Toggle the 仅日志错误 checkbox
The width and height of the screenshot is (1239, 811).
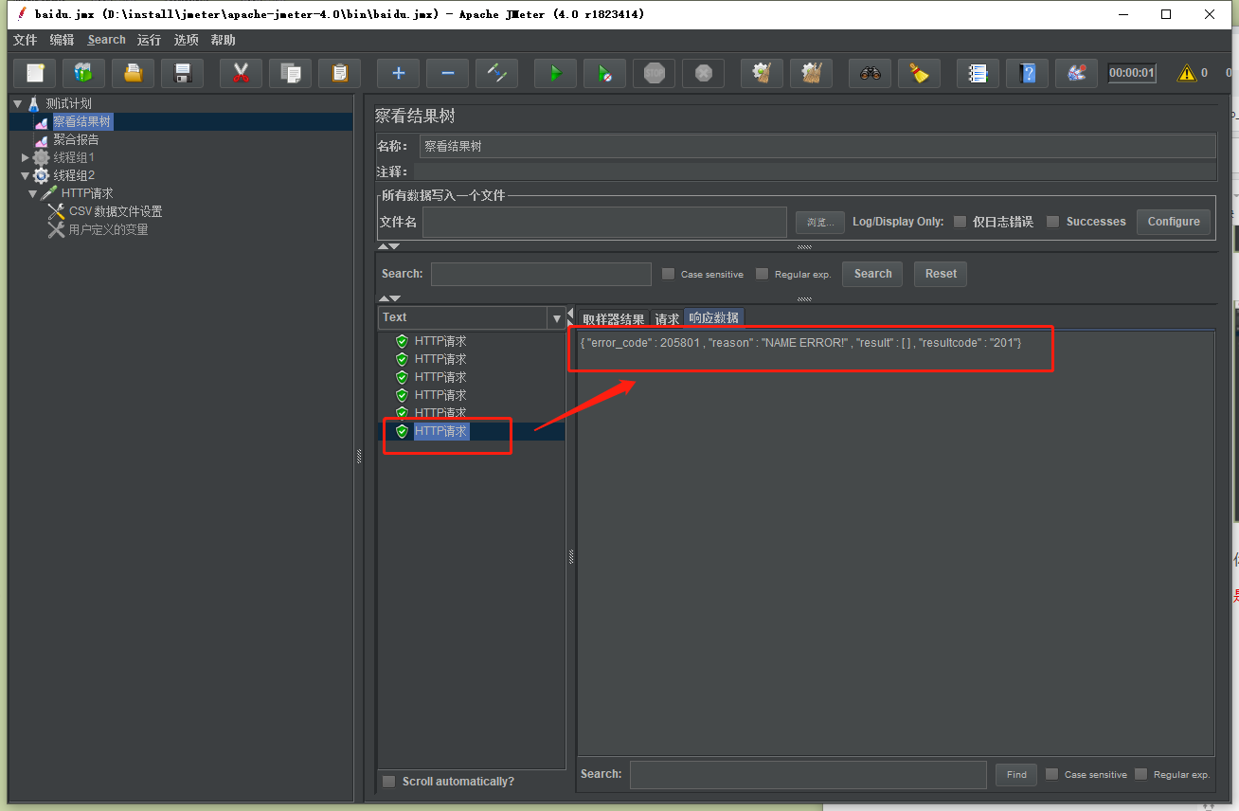point(960,222)
